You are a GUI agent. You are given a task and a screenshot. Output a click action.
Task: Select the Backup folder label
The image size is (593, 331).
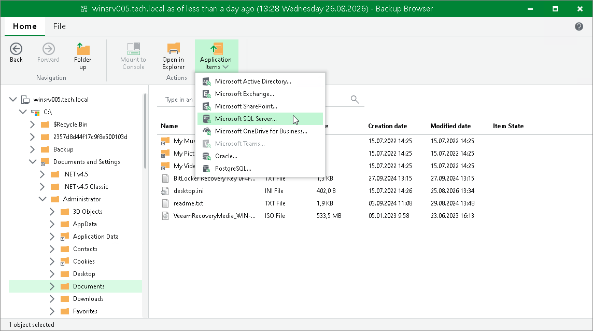pyautogui.click(x=63, y=149)
